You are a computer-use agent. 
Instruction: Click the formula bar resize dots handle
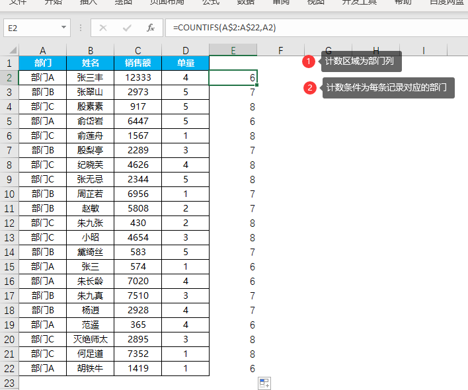coord(81,28)
